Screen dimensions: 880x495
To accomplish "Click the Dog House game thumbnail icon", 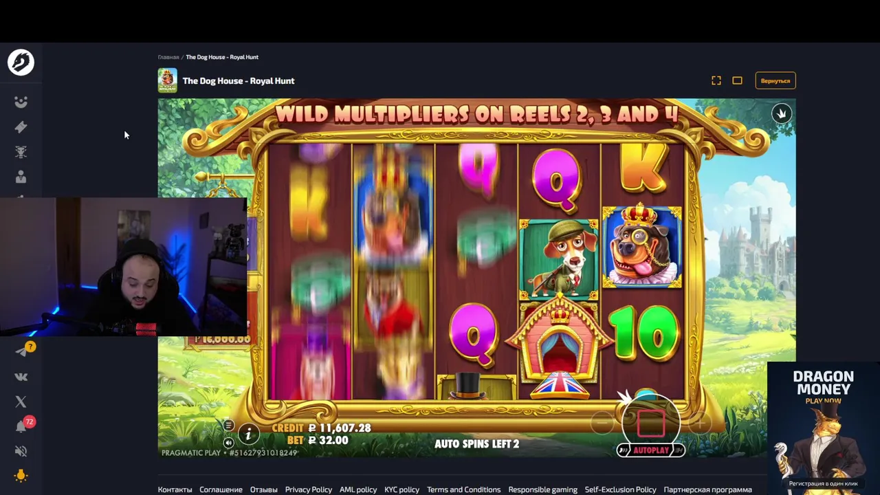I will 168,80.
